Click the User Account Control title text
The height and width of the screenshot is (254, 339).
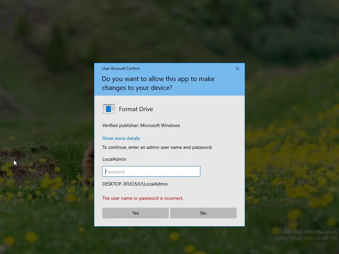tap(121, 68)
